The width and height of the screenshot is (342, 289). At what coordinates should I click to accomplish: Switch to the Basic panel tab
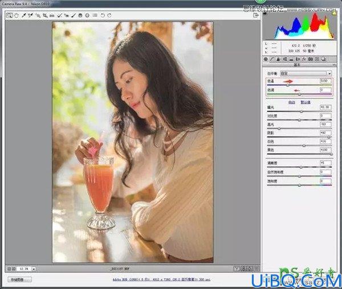point(266,59)
